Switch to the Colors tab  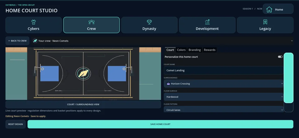pos(181,50)
